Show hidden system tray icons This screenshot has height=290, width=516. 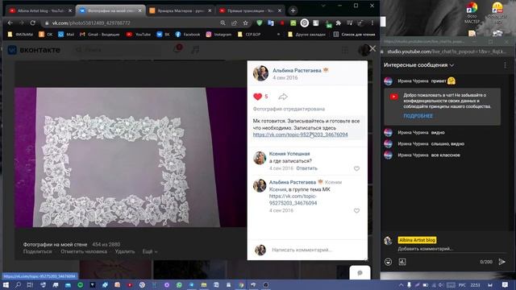[401, 284]
